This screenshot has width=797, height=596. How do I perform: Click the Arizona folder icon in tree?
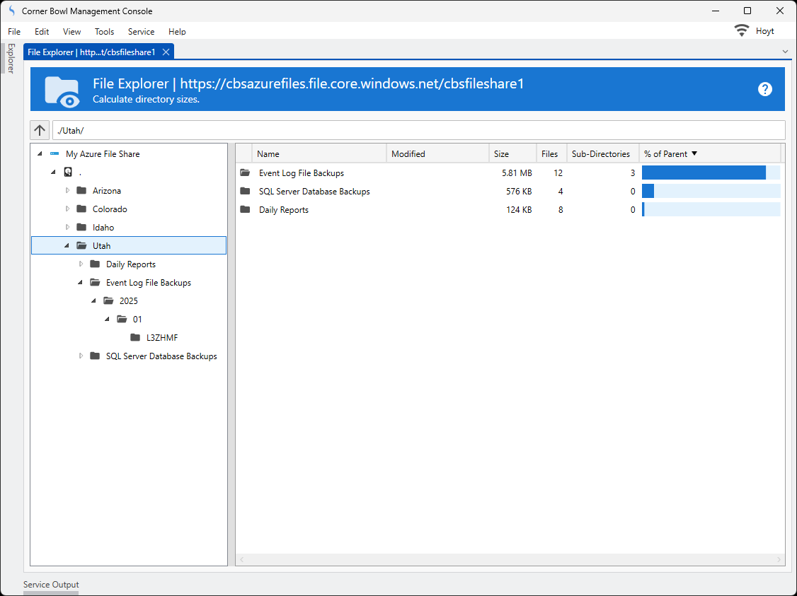81,191
